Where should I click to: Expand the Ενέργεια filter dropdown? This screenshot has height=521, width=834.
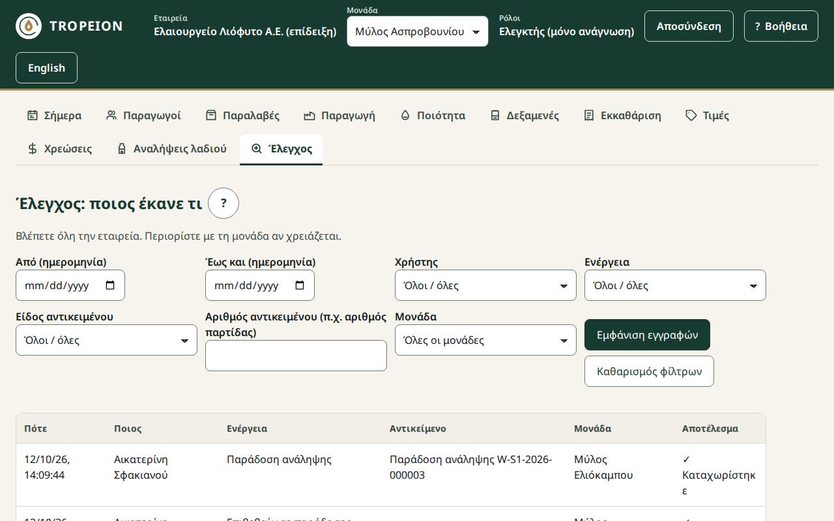[675, 285]
